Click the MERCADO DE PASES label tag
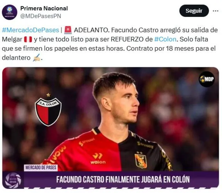Screen dimensions: 222x193 [41, 168]
